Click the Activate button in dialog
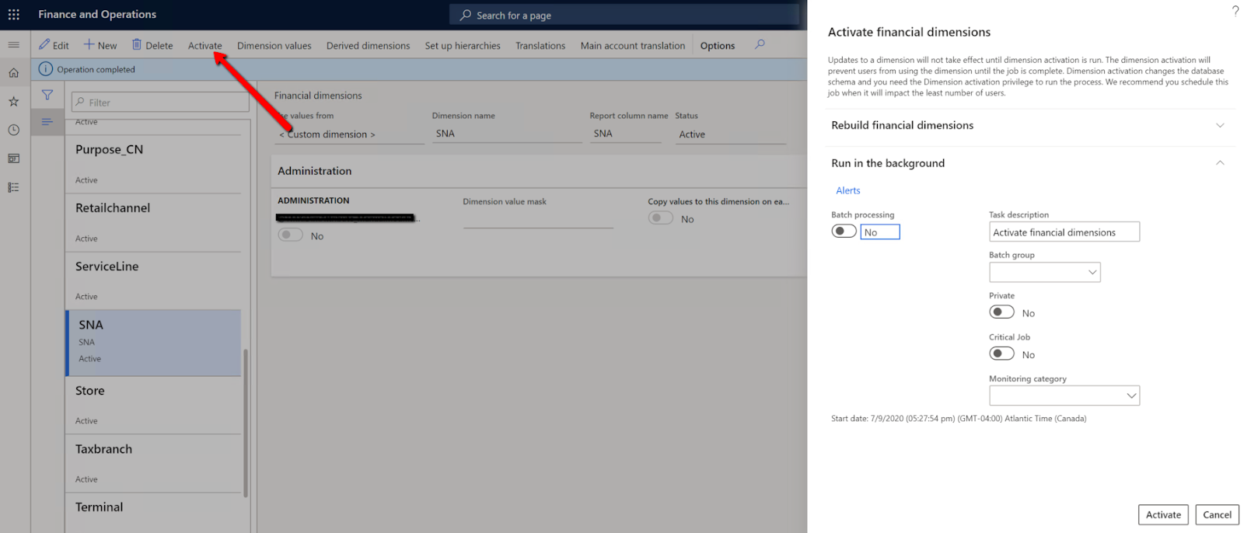The image size is (1244, 533). [1163, 514]
